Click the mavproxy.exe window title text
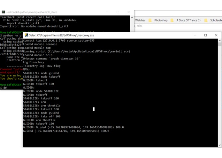The height and width of the screenshot is (158, 222). click(61, 35)
